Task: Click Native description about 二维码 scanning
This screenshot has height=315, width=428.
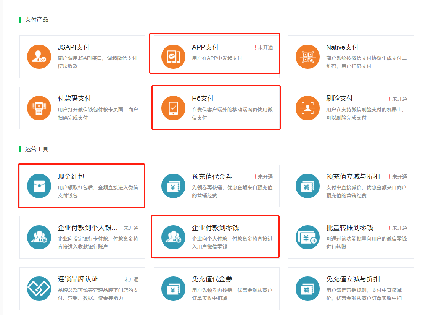Action: (366, 62)
